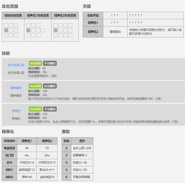
Task: Select the 初始攻击范围 column header
Action: 13,15
